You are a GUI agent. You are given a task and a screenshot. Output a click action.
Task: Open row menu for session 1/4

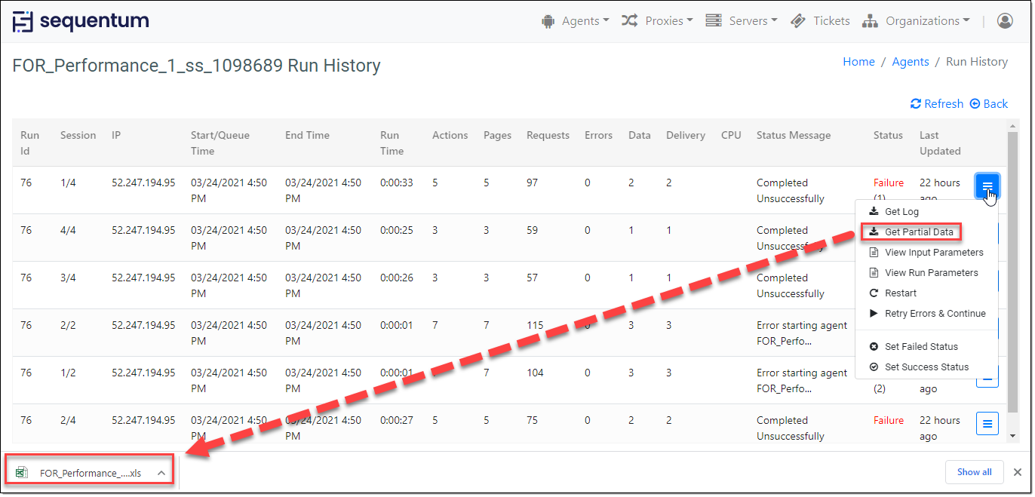987,186
